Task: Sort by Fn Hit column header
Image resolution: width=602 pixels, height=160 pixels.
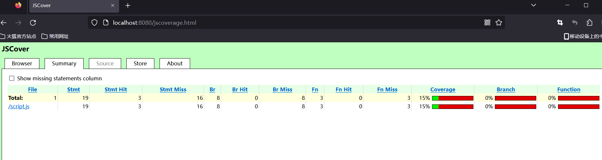Action: tap(343, 89)
